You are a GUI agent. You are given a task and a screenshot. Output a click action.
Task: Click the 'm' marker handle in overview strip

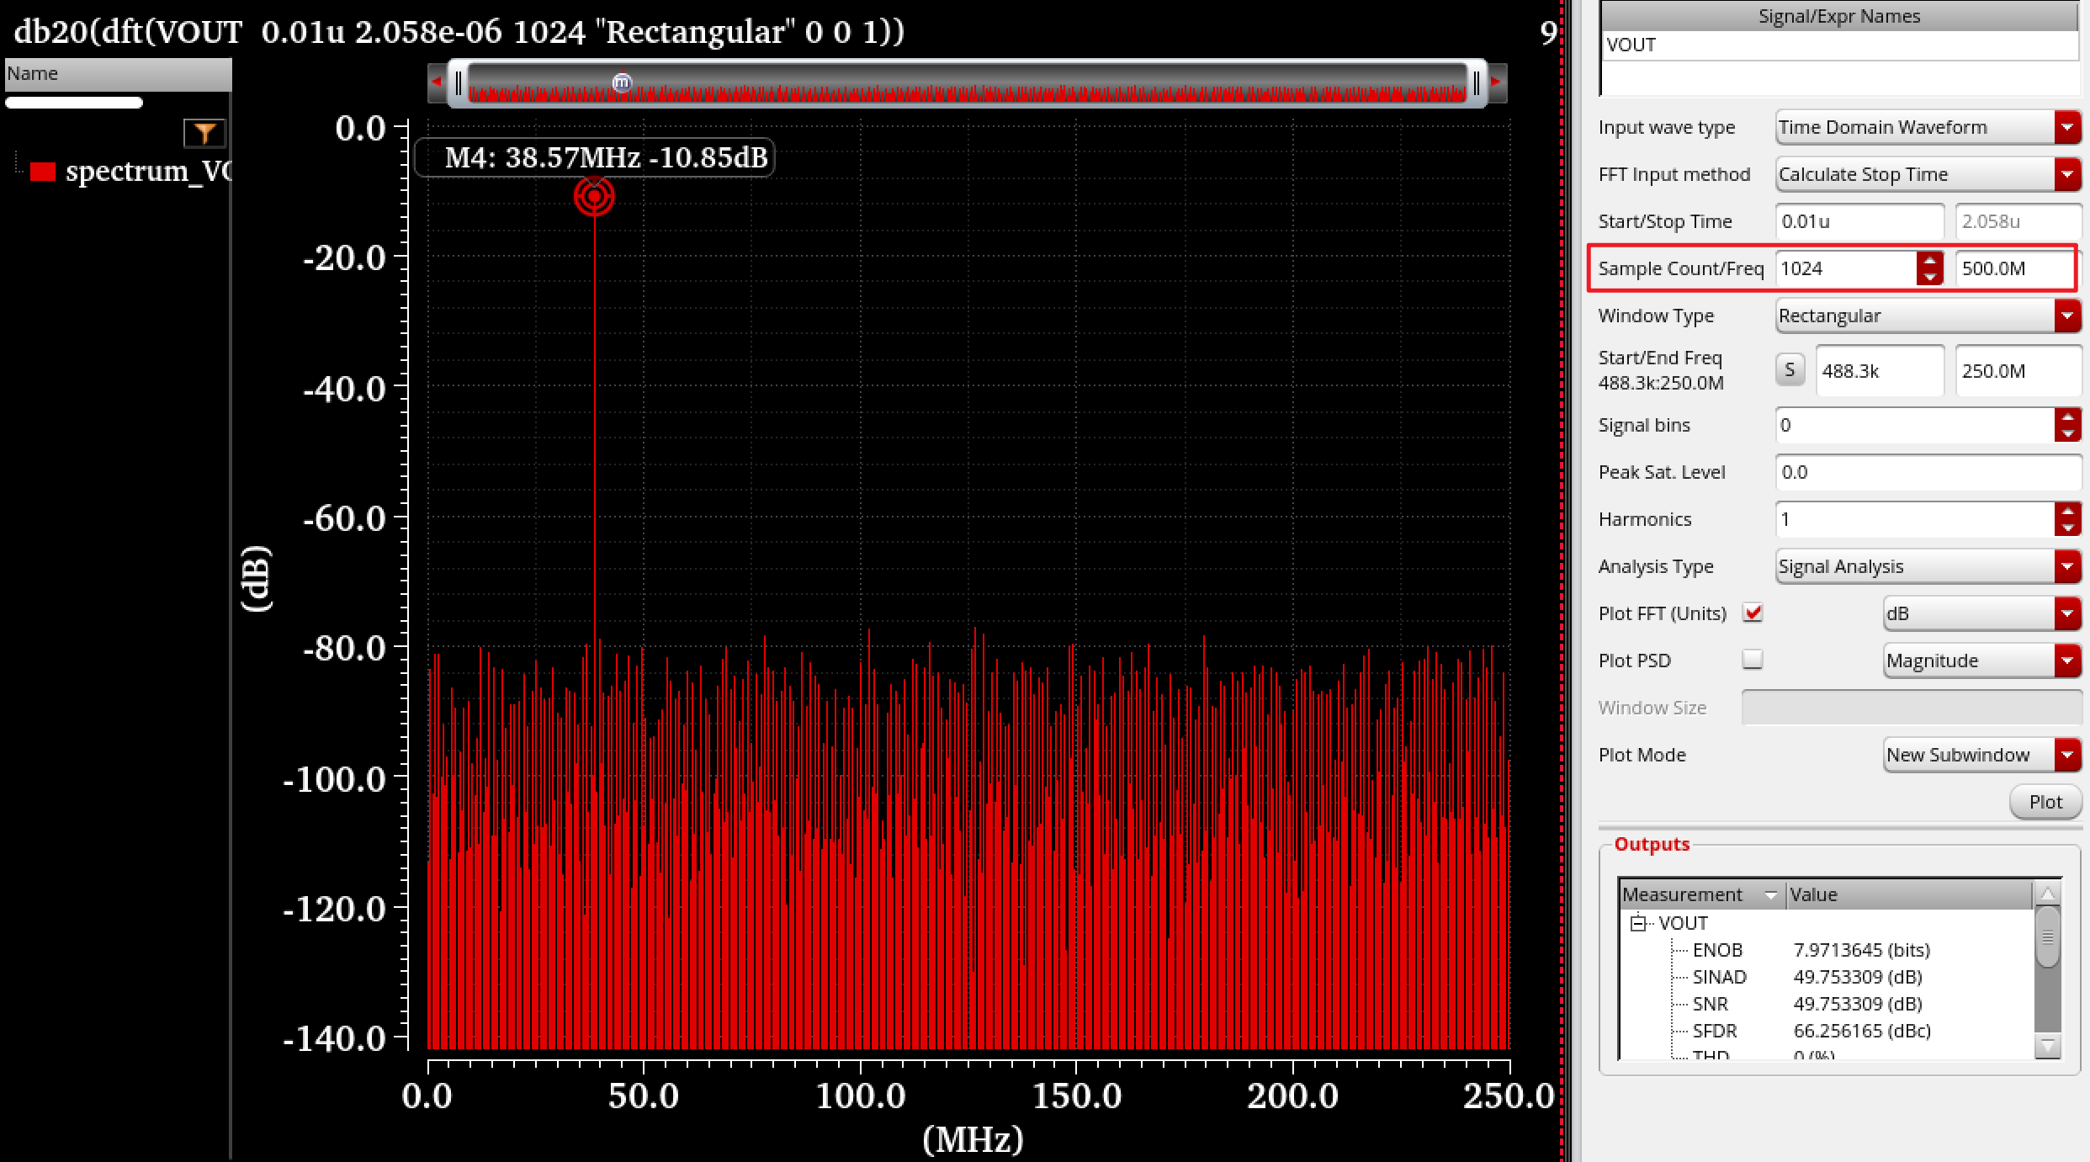(x=622, y=82)
